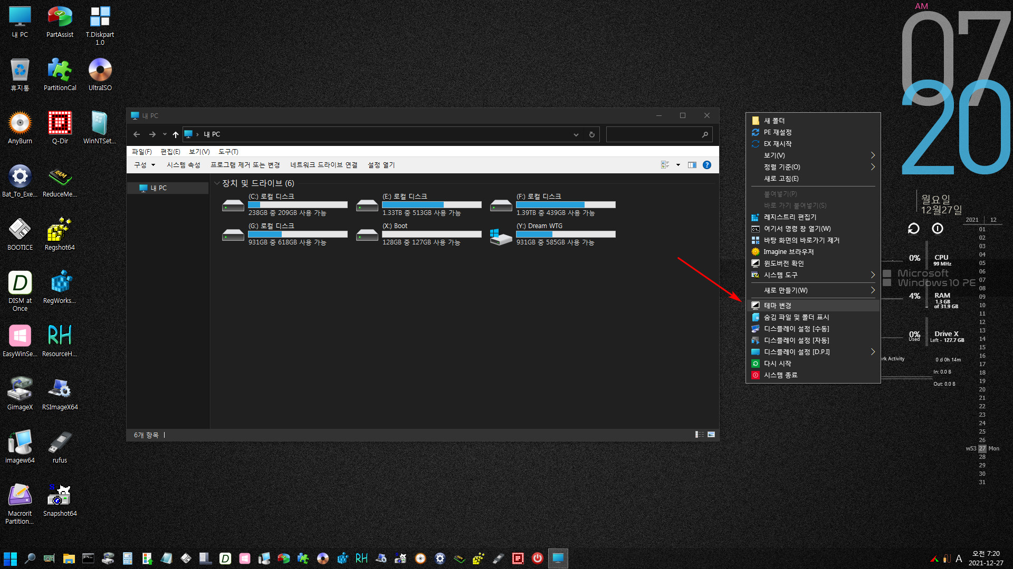Click the 설정 열기 toolbar button
The width and height of the screenshot is (1013, 569).
coord(381,165)
